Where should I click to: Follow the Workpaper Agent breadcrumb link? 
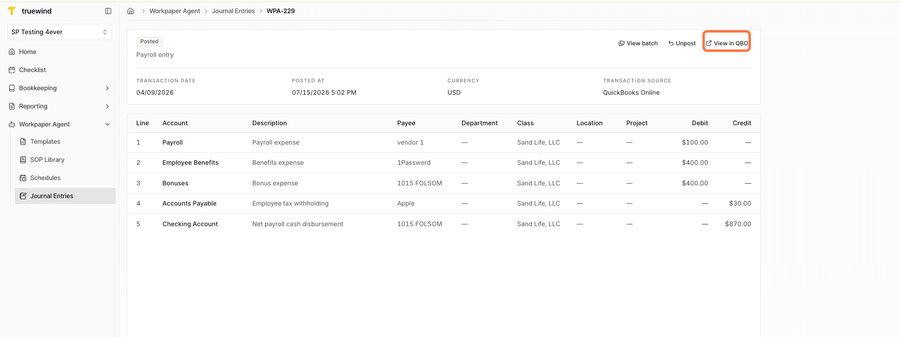175,11
